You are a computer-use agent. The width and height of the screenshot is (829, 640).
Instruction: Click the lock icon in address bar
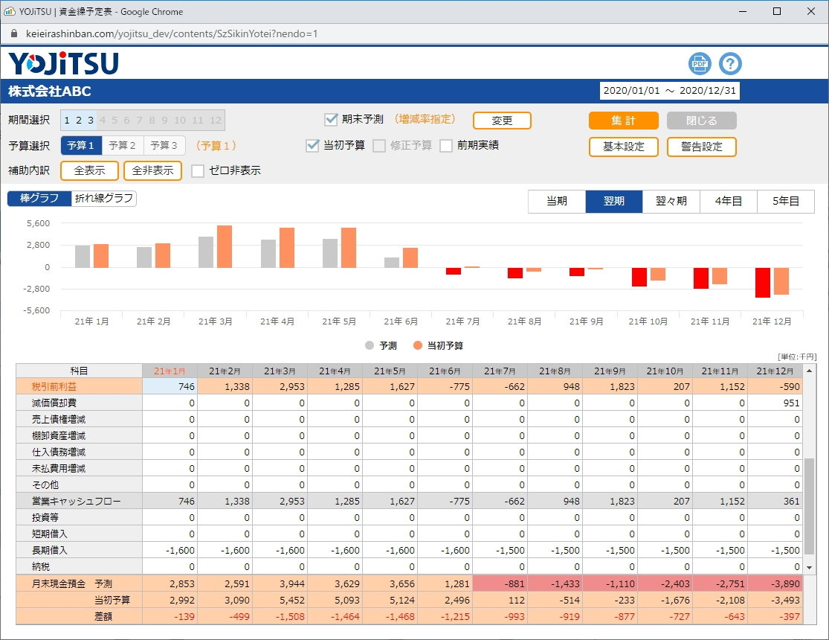click(13, 33)
